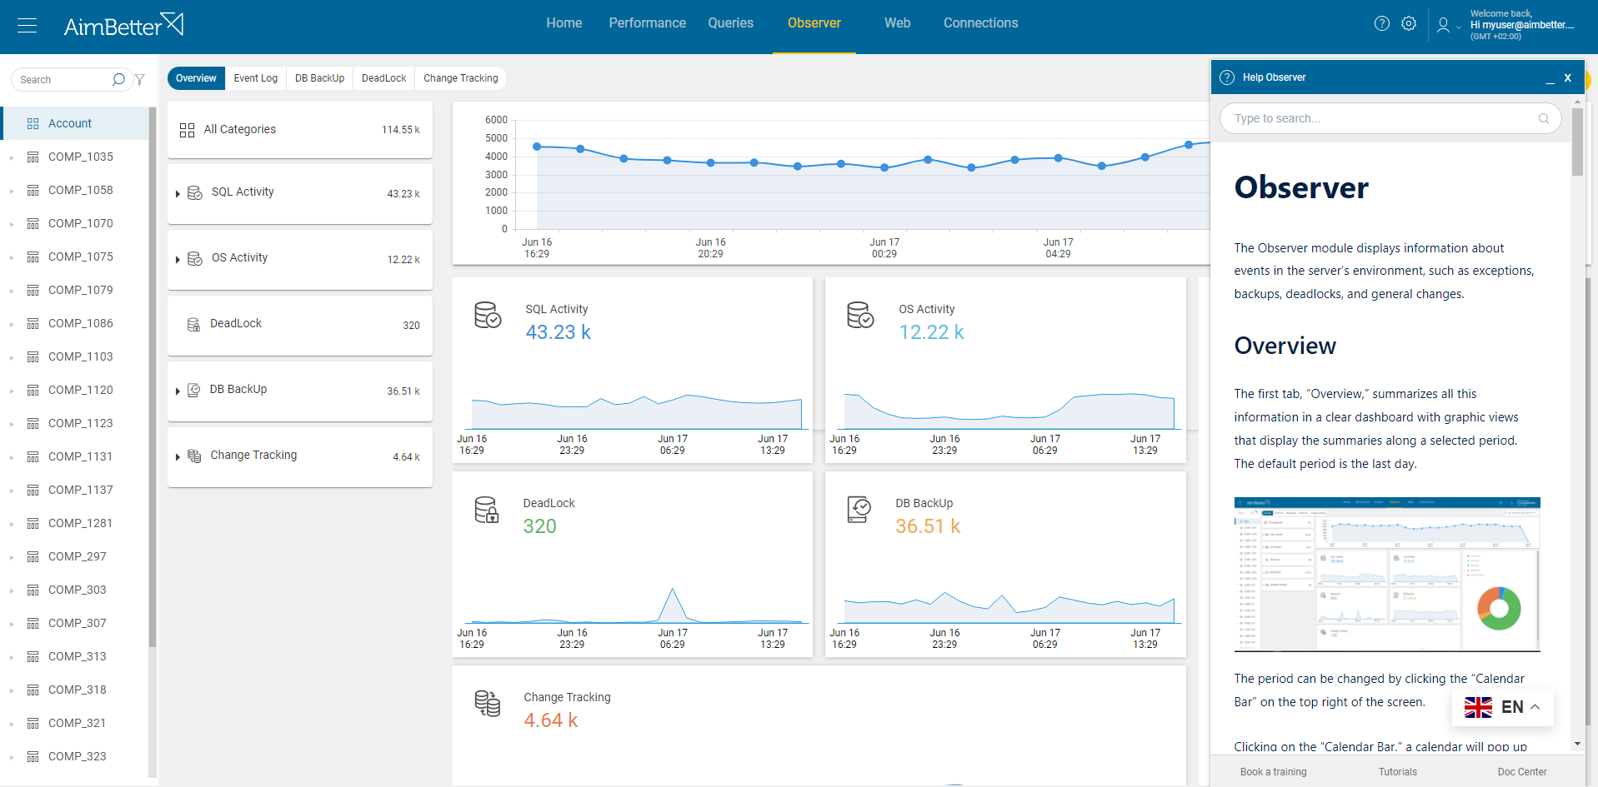Click the Book a training link
Image resolution: width=1598 pixels, height=787 pixels.
coord(1273,772)
